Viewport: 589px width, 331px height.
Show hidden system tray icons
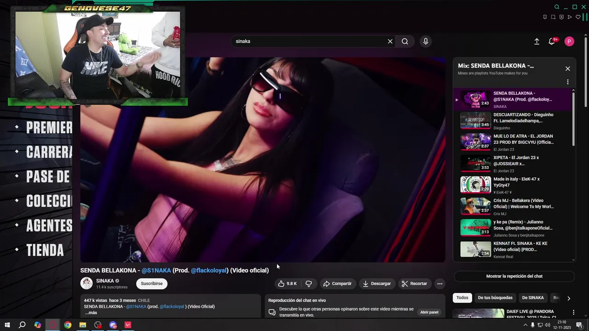pos(525,325)
